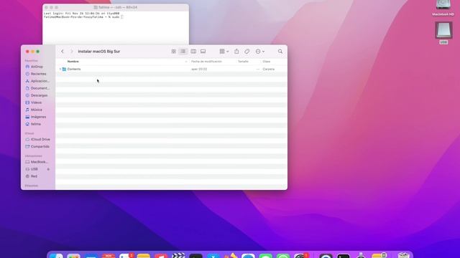Open AirDrop in Finder sidebar

pos(37,67)
